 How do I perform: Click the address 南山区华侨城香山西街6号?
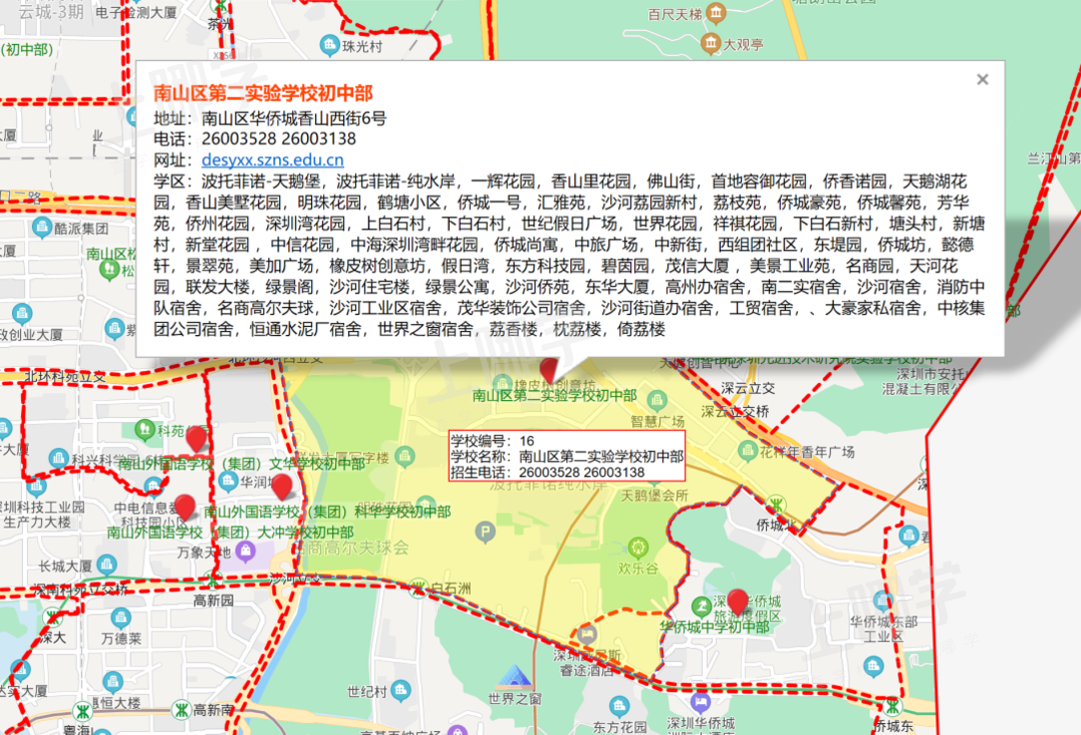(x=294, y=118)
